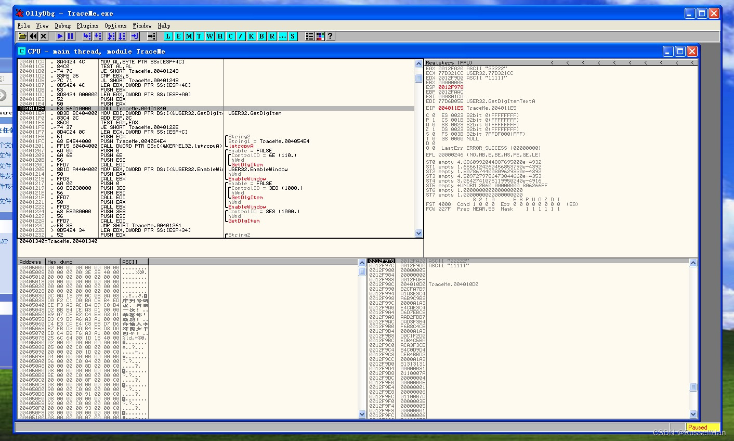Execute till return via toolbar icon
The height and width of the screenshot is (441, 734).
(x=135, y=36)
